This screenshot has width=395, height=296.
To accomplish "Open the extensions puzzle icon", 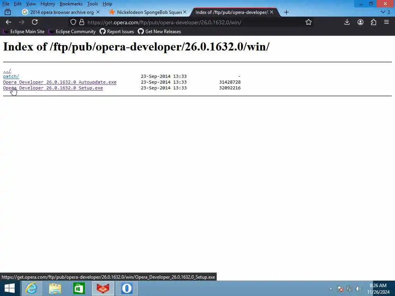I will click(373, 22).
